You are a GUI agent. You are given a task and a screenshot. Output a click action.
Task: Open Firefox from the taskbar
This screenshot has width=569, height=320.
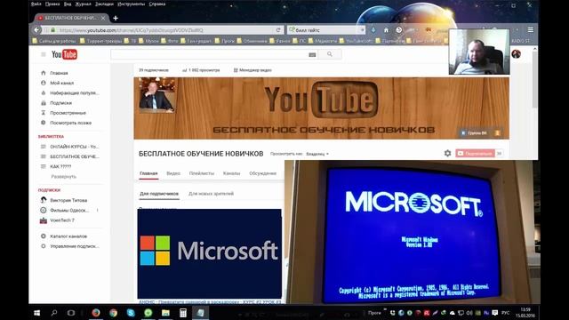tap(96, 313)
